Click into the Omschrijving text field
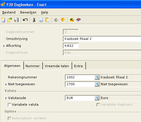 [102, 39]
